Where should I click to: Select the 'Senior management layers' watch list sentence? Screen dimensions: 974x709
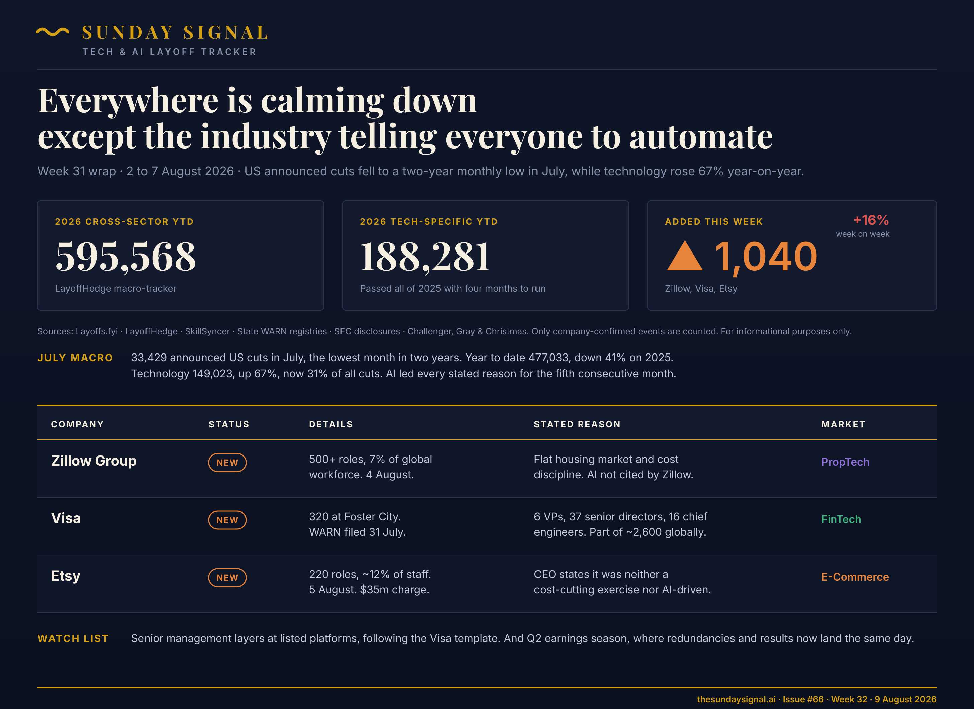tap(523, 638)
